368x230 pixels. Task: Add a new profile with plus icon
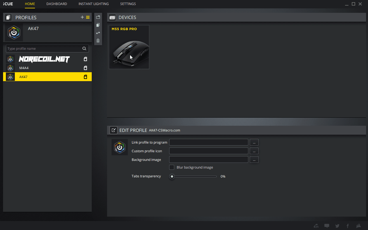(x=82, y=17)
